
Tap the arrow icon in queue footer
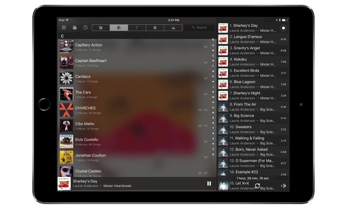click(x=284, y=186)
